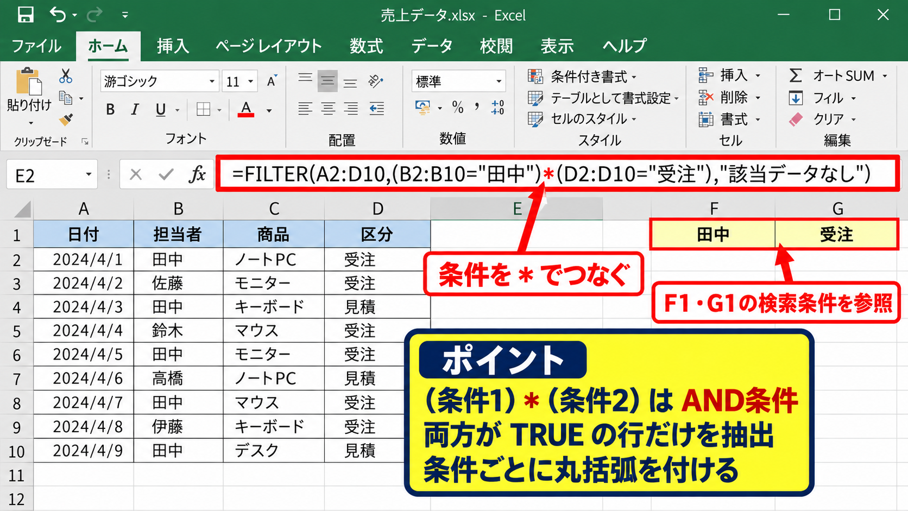Expand the font color dropdown arrow

click(x=269, y=110)
